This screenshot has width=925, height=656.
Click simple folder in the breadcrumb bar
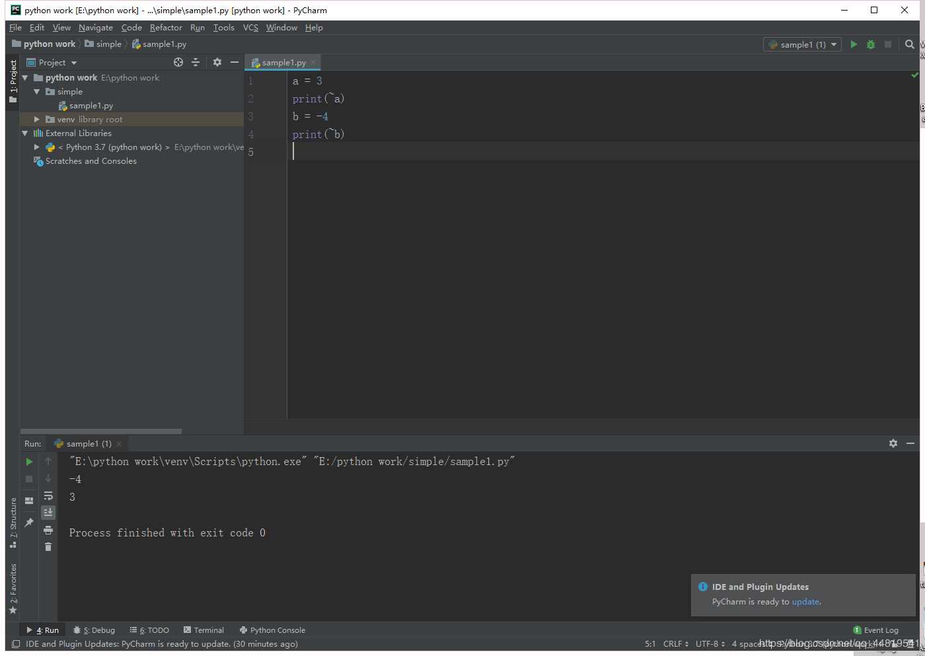click(103, 44)
